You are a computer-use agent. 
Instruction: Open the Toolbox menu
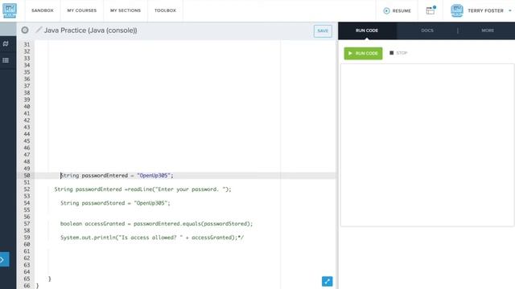pyautogui.click(x=165, y=10)
